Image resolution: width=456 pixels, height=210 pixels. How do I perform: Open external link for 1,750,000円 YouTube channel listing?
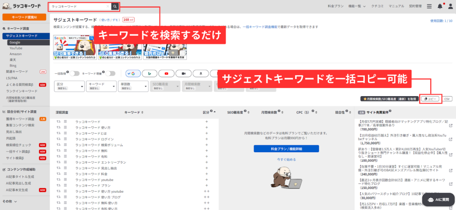[451, 139]
